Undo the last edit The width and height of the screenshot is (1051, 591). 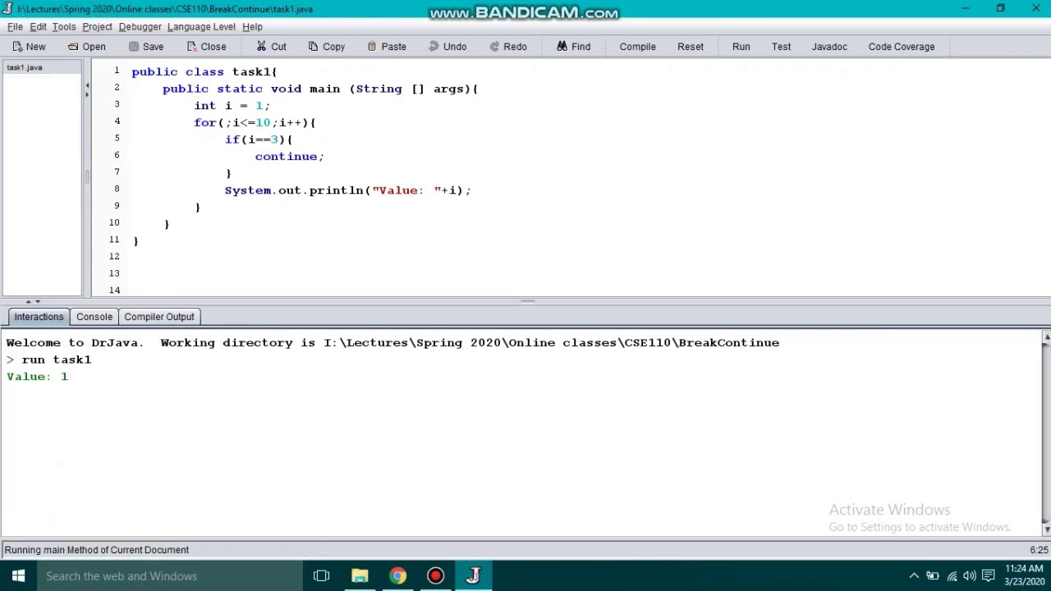click(x=447, y=47)
